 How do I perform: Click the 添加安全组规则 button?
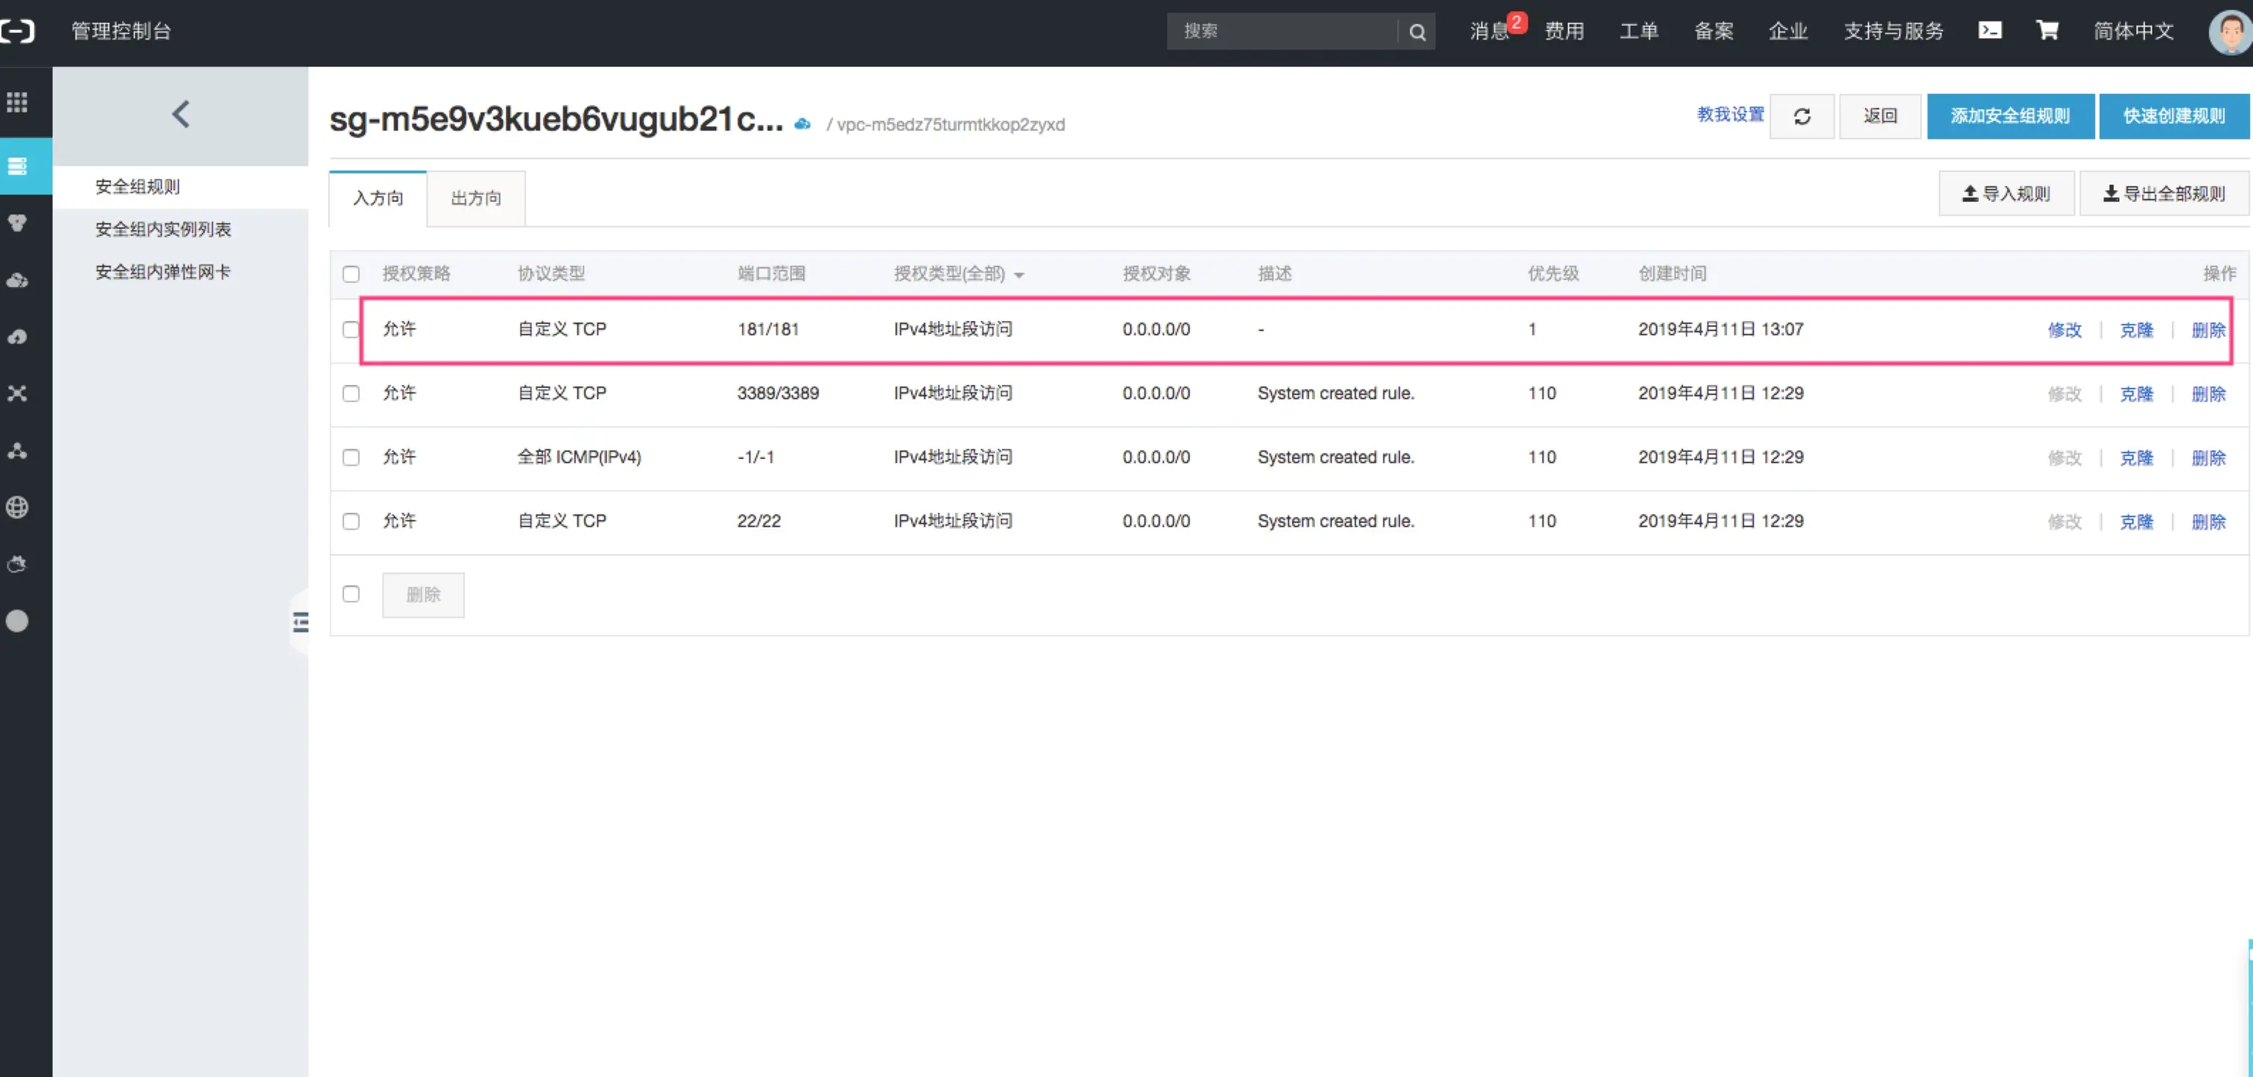(x=2010, y=116)
